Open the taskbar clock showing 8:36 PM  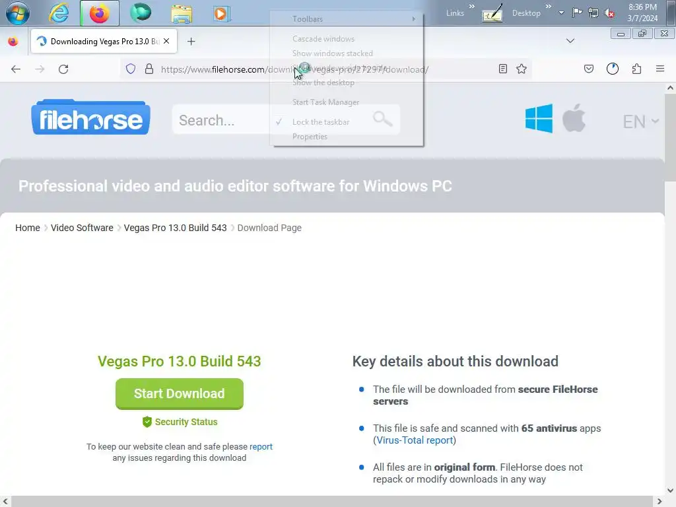(642, 13)
